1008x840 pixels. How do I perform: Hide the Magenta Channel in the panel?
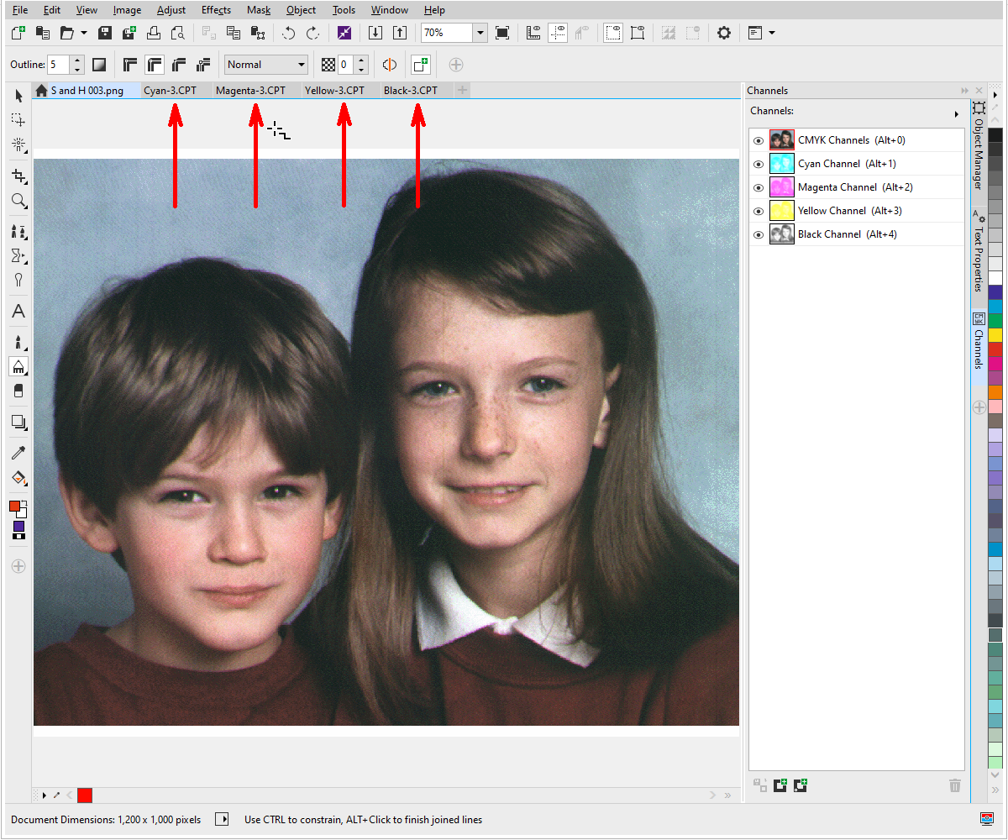point(759,187)
